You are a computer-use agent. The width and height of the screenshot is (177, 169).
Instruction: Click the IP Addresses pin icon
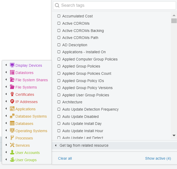click(x=12, y=102)
